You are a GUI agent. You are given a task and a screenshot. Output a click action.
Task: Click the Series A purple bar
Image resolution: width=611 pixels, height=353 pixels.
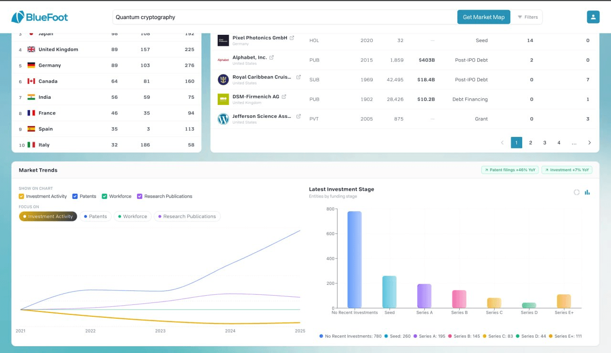(424, 296)
